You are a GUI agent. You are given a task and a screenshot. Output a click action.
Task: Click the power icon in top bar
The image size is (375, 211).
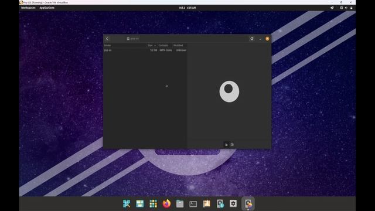click(352, 8)
